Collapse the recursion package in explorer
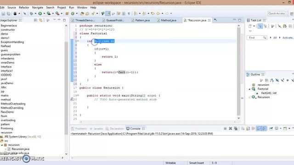 pyautogui.click(x=2, y=145)
